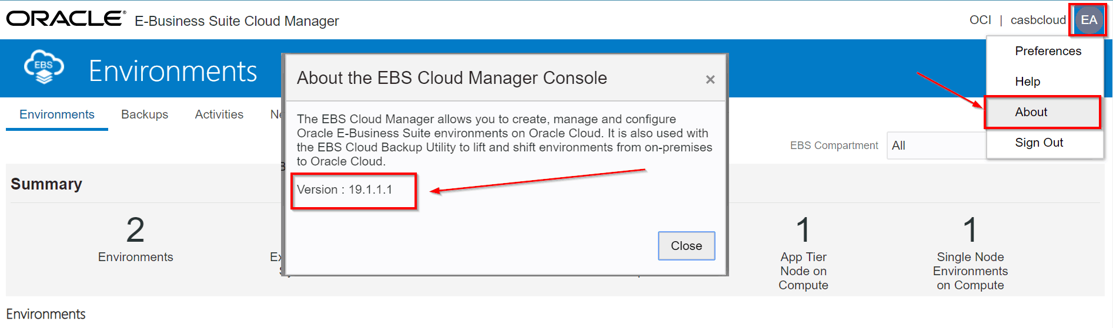
Task: Click 'Single Node Environments on Compute' count
Action: 970,252
